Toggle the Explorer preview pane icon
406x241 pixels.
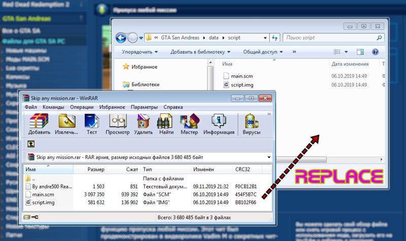(x=360, y=52)
